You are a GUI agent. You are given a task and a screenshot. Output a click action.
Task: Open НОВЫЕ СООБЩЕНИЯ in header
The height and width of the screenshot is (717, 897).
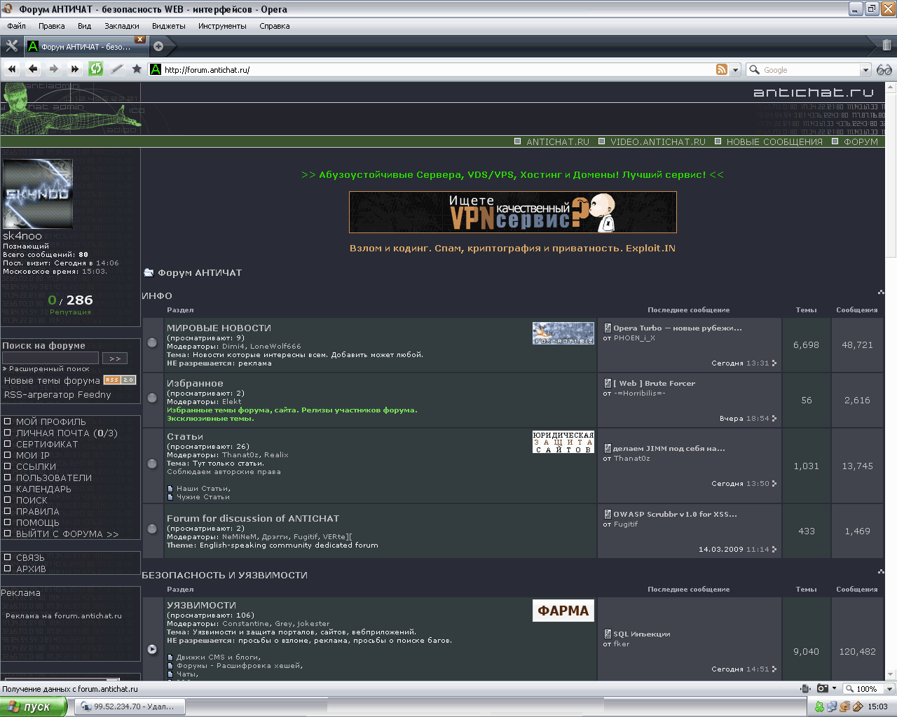coord(774,141)
